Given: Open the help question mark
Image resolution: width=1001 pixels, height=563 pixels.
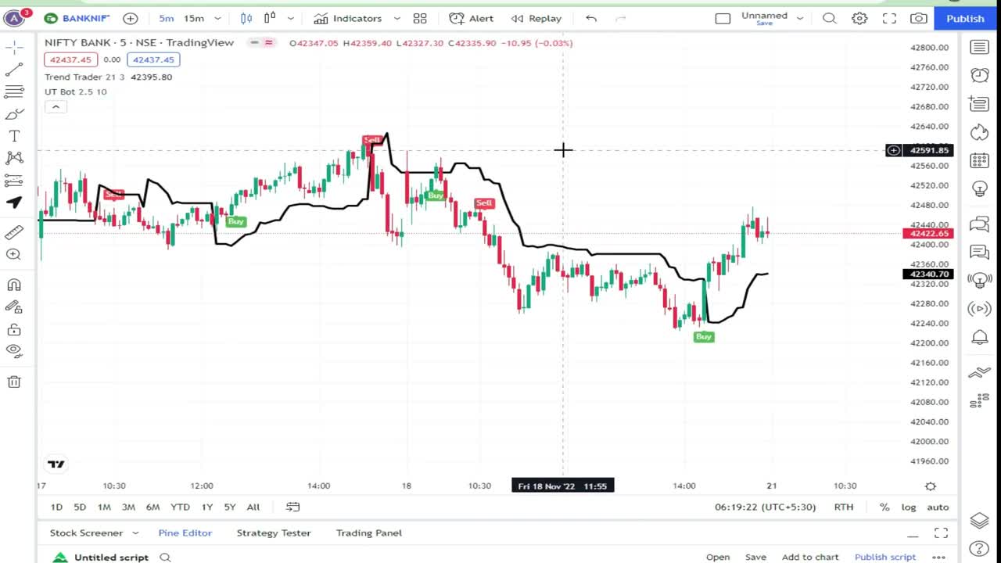Looking at the screenshot, I should tap(979, 549).
